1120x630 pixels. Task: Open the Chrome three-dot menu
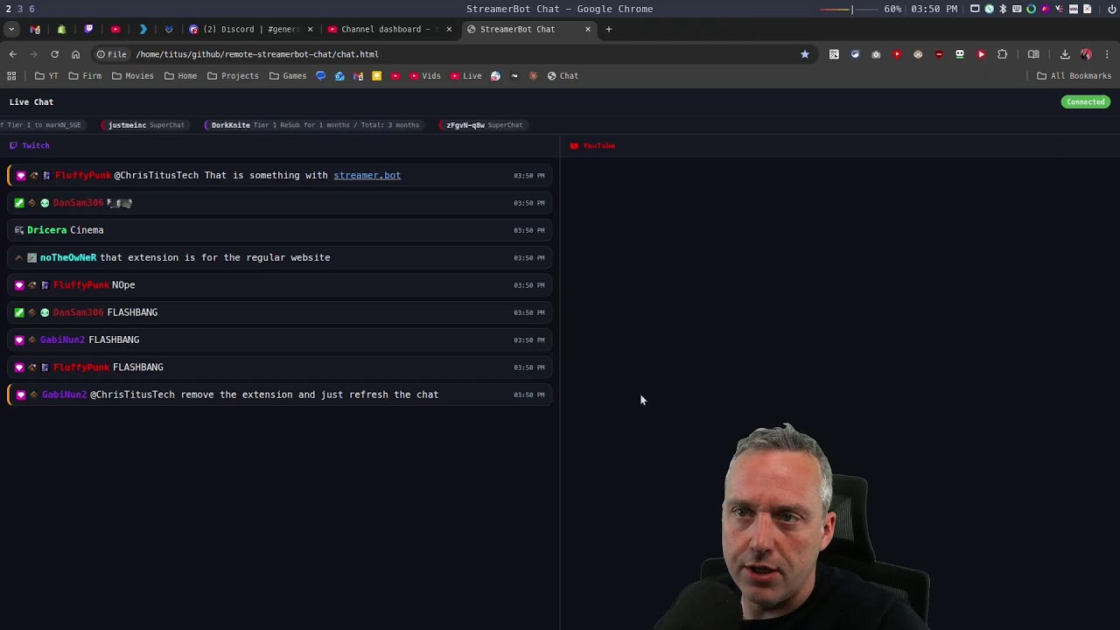[1108, 54]
